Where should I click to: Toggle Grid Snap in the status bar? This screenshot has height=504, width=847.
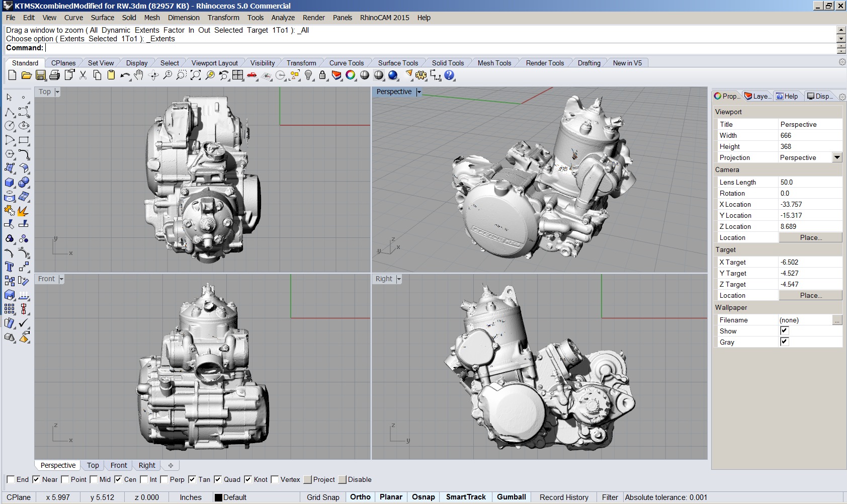point(323,497)
